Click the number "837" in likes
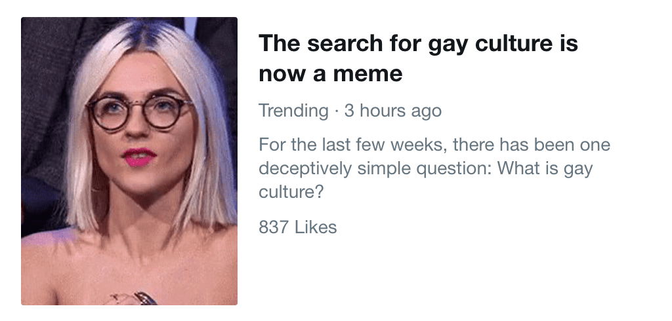The height and width of the screenshot is (321, 672). point(274,227)
